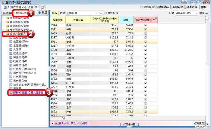Viewport: 211px width, 129px height.
Task: Open the 警示設定 button
Action: pos(178,7)
